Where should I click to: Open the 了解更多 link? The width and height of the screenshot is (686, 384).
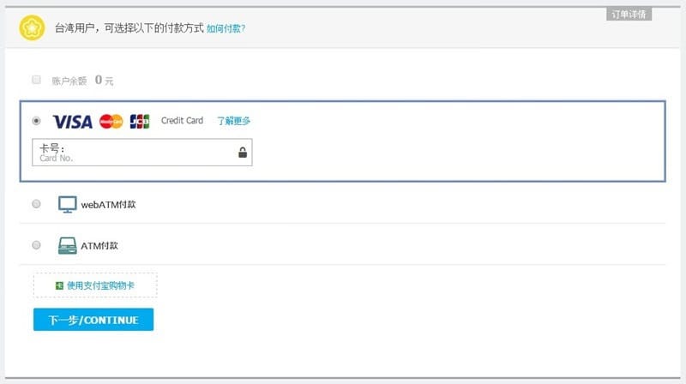[233, 121]
